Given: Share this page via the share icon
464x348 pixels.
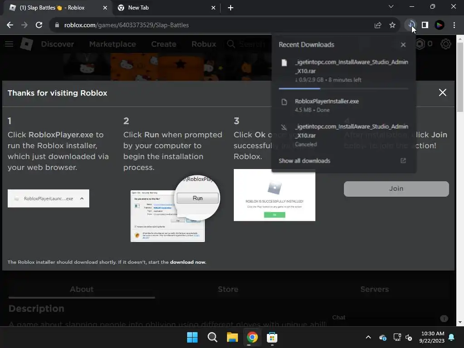Looking at the screenshot, I should (x=378, y=25).
